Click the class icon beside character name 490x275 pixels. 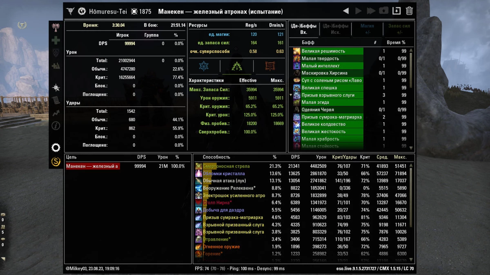pos(82,11)
